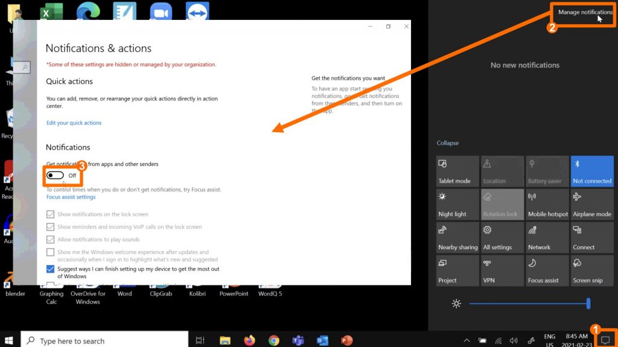
Task: Open the Mobile hotspot quick action
Action: click(x=547, y=205)
